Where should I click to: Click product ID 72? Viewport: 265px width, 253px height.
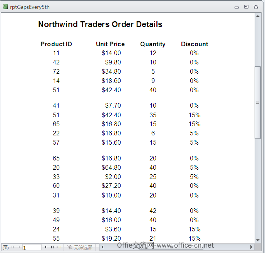(x=56, y=71)
